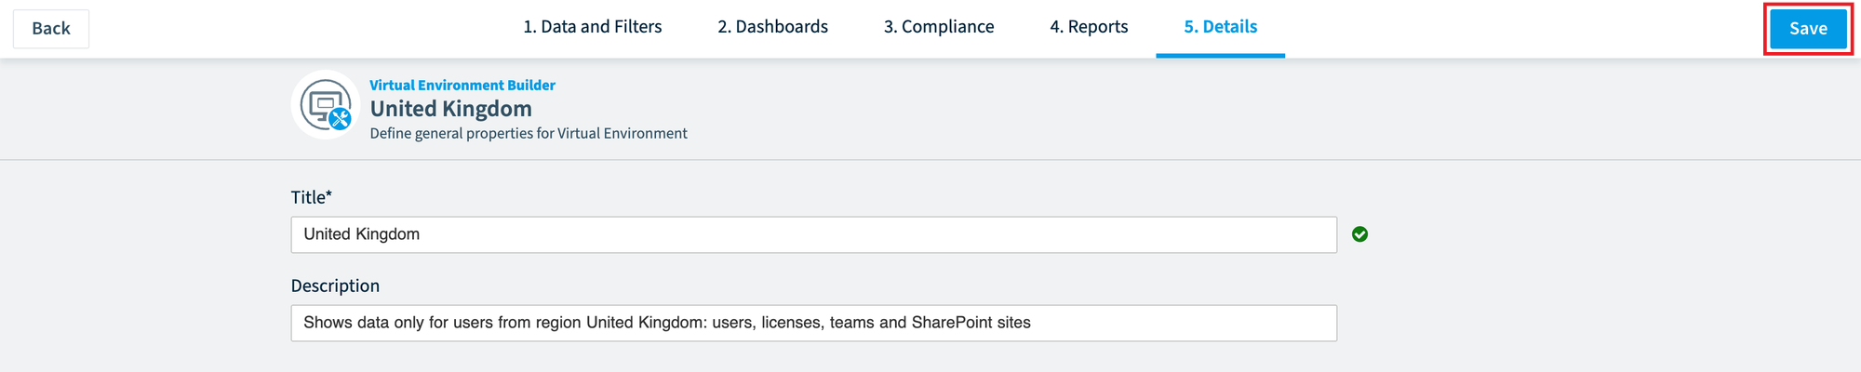Viewport: 1861px width, 372px height.
Task: Click the Title field label
Action: click(x=312, y=197)
